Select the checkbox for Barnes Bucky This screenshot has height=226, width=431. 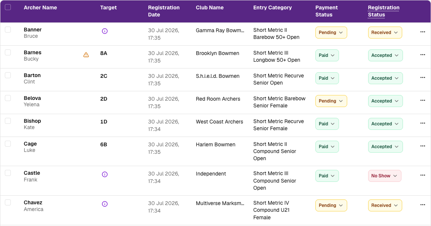[x=8, y=52]
